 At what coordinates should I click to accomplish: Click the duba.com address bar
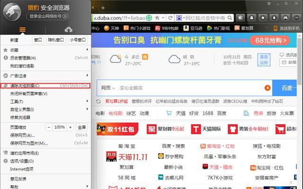click(x=119, y=18)
